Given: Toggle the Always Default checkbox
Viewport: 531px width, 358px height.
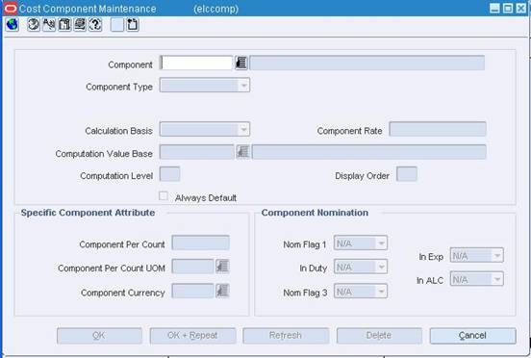Looking at the screenshot, I should [164, 196].
